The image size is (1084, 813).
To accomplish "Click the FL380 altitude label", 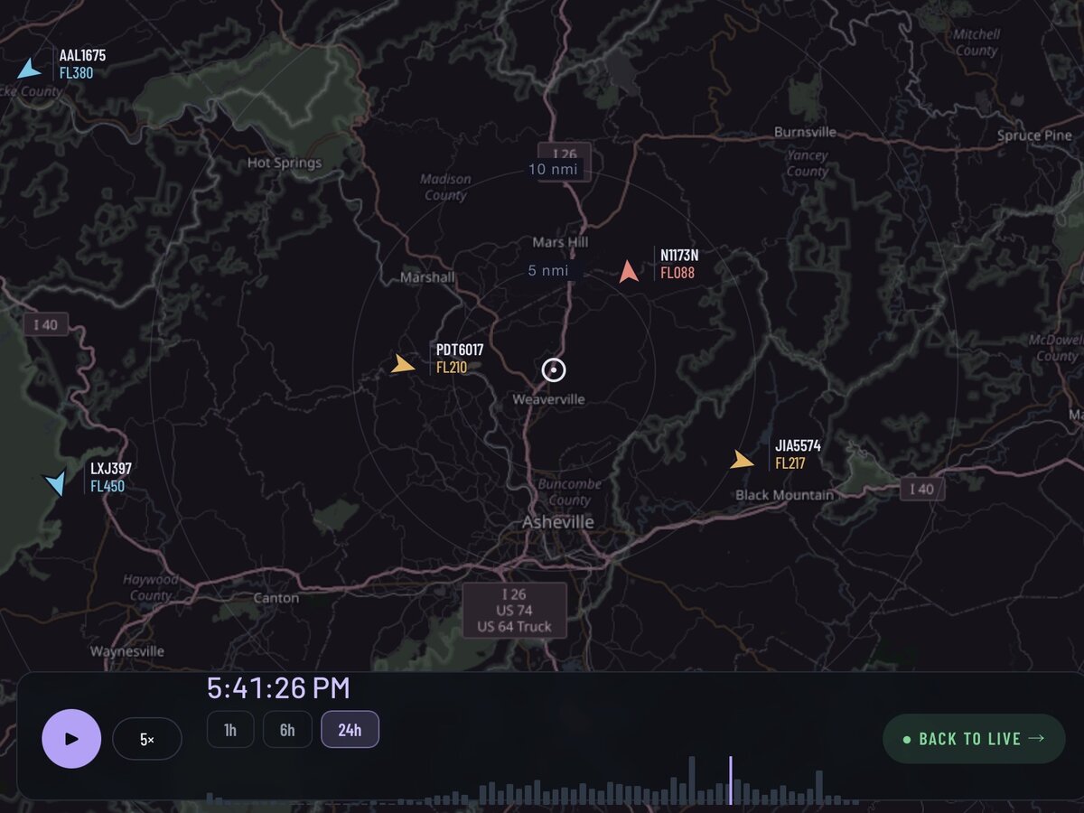I will coord(76,73).
